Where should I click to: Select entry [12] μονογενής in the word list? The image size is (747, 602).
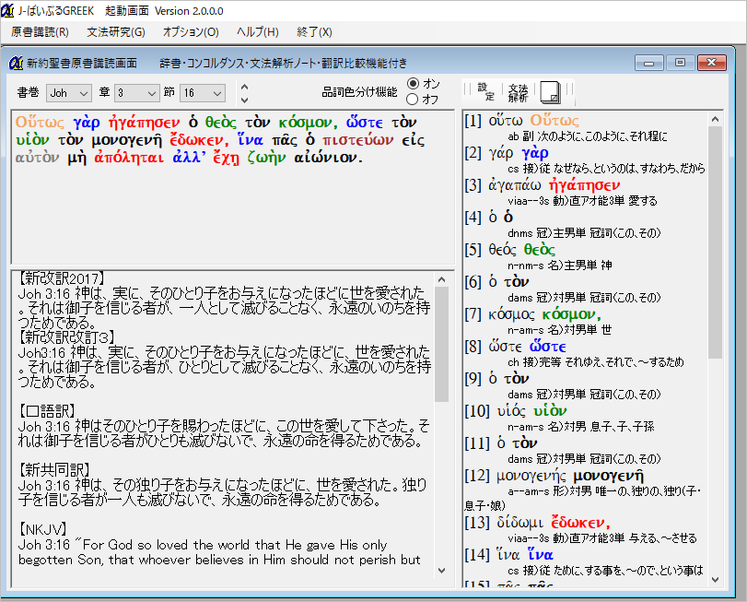pos(554,476)
